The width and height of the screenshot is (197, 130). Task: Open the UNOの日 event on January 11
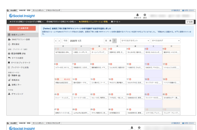point(153,68)
